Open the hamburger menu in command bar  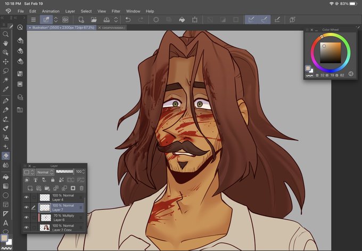pos(34,20)
